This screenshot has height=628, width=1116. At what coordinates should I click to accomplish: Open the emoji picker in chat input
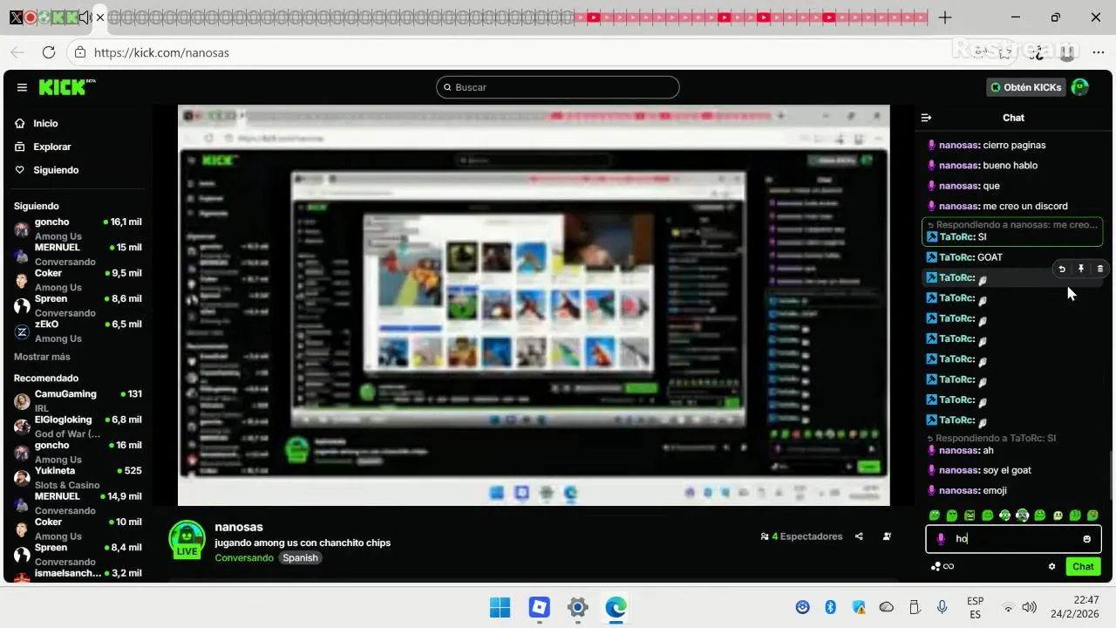(x=1086, y=539)
